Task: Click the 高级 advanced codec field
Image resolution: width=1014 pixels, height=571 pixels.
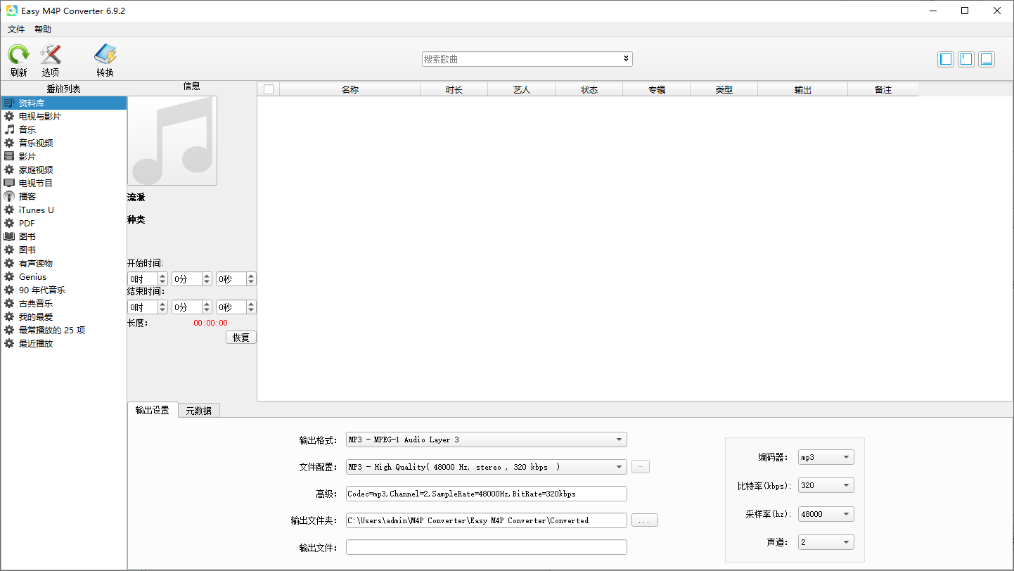Action: coord(486,494)
